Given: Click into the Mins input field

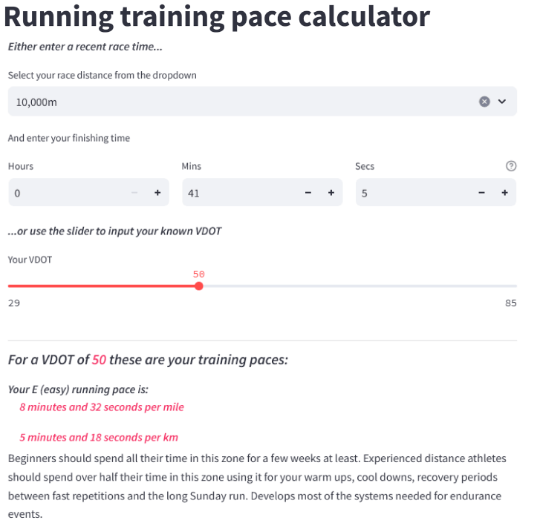Looking at the screenshot, I should point(239,193).
